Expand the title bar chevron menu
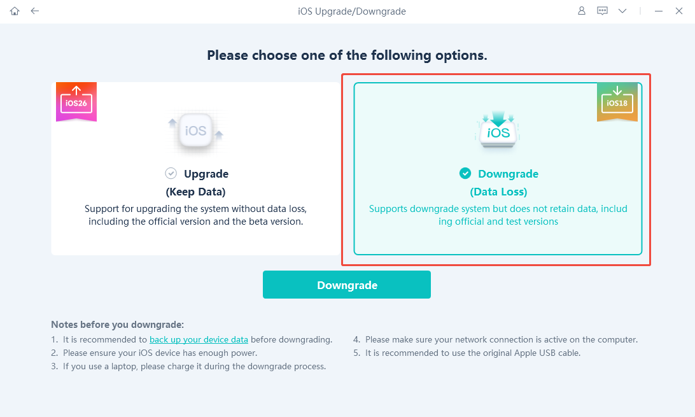This screenshot has width=695, height=417. [622, 11]
